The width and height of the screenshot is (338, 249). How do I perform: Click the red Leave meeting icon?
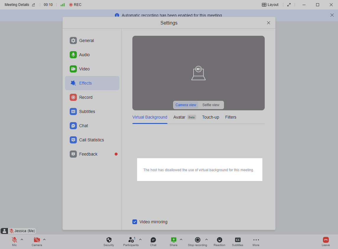326,240
